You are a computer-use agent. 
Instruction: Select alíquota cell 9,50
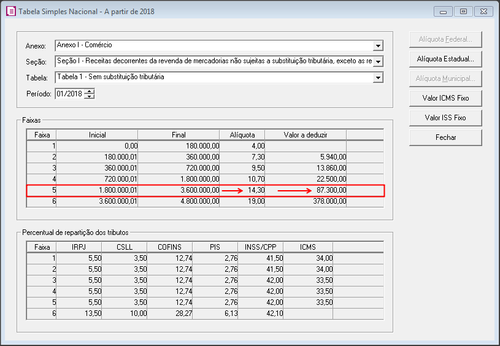coord(242,168)
